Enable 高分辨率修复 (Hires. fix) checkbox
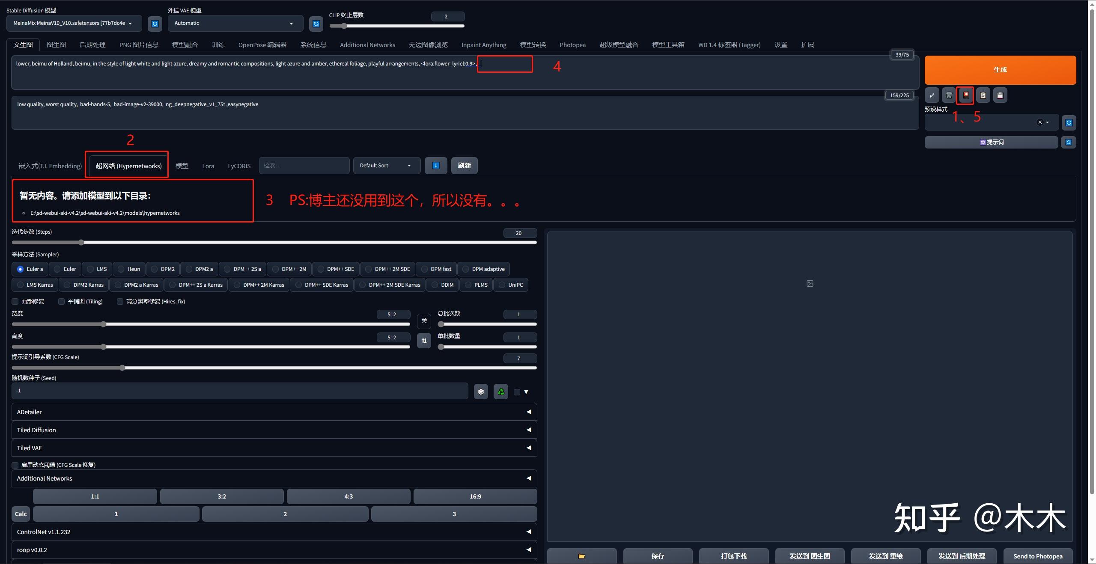 click(120, 302)
